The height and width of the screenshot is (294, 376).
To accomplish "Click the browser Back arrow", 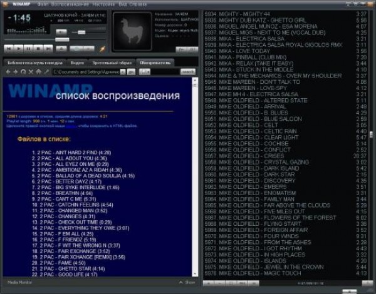I will pyautogui.click(x=8, y=71).
